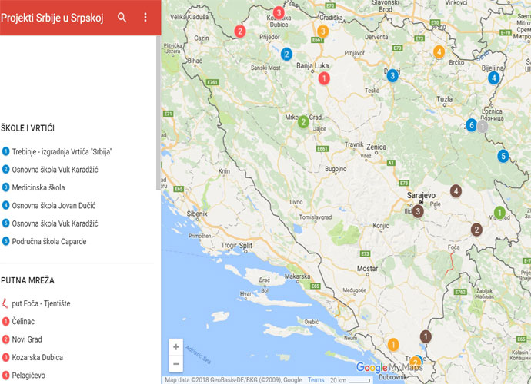Click red marker 2 west of Prijedor
The width and height of the screenshot is (531, 384).
point(240,31)
